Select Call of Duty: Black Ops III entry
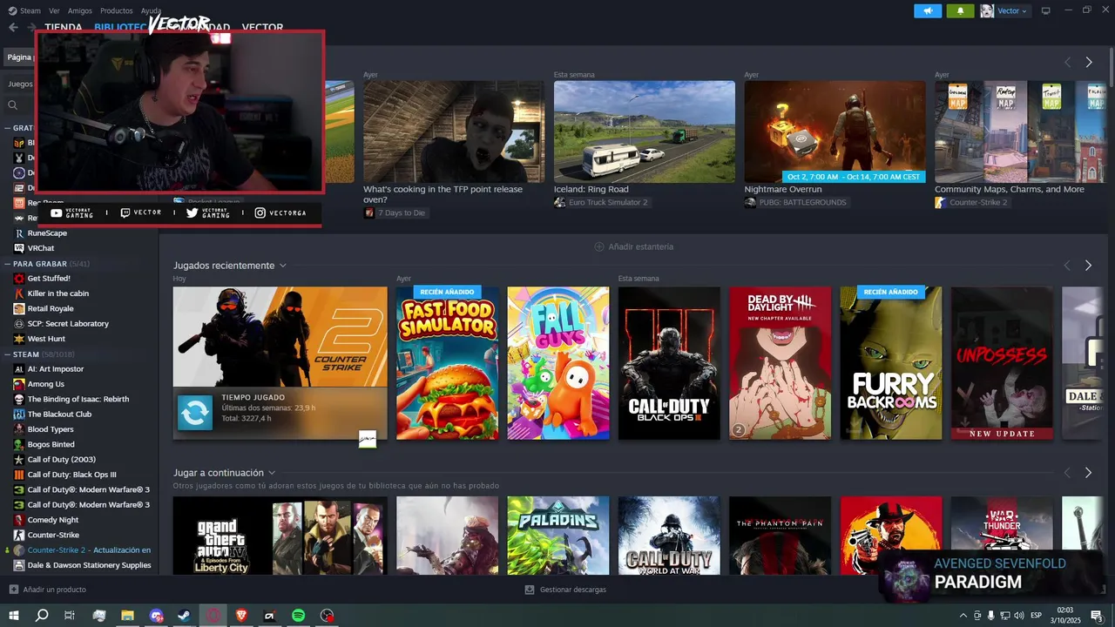 click(71, 475)
